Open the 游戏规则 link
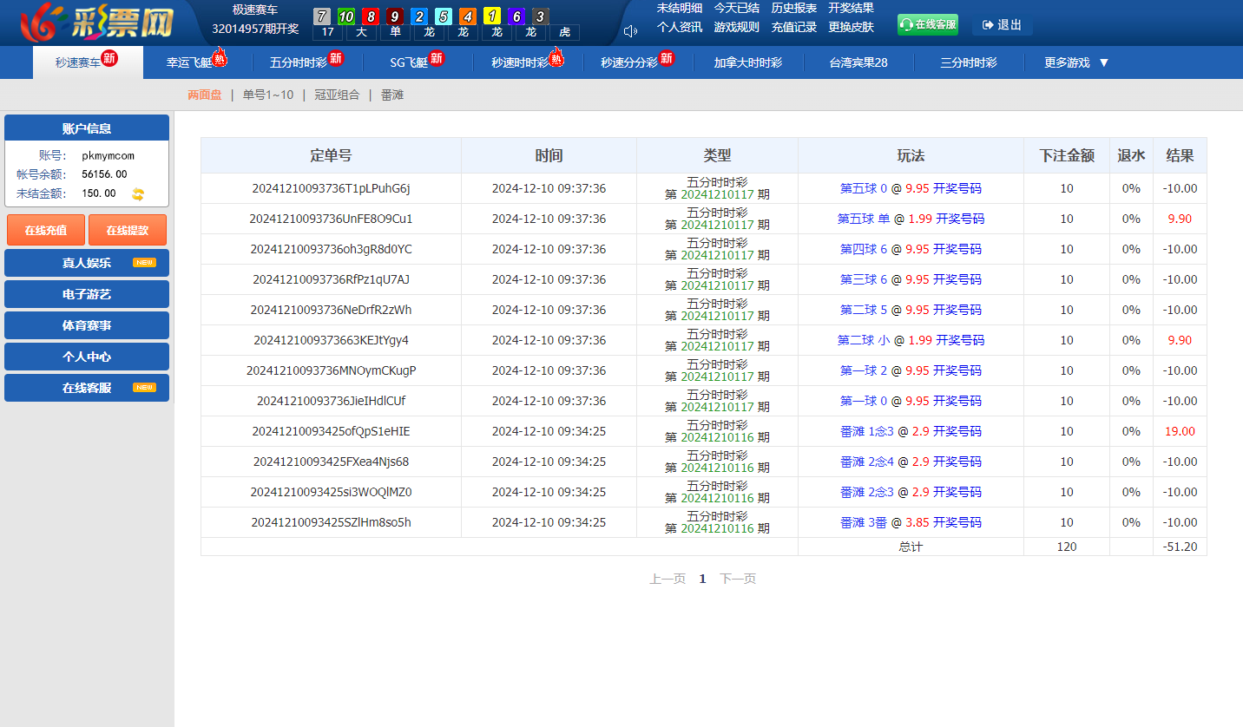Screen dimensions: 1243x727 tap(736, 27)
